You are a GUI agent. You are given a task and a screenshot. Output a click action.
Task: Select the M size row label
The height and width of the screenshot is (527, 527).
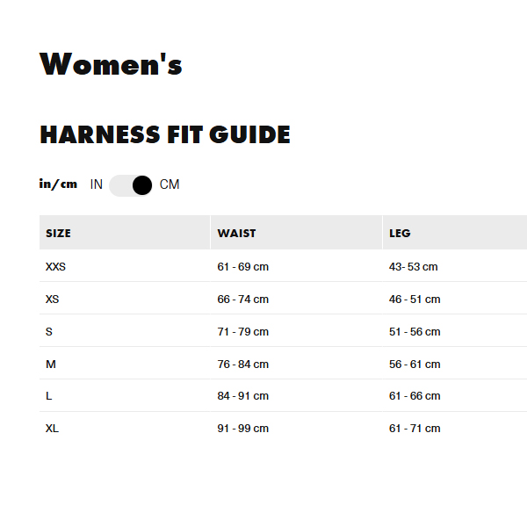pos(50,365)
